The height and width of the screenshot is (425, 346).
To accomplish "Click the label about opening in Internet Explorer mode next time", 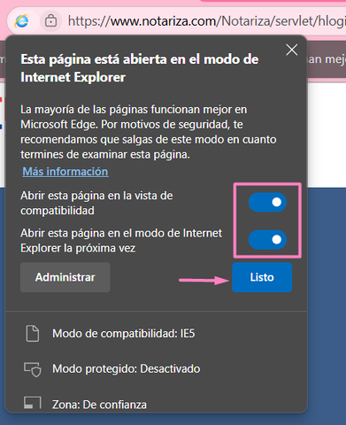I will click(121, 241).
